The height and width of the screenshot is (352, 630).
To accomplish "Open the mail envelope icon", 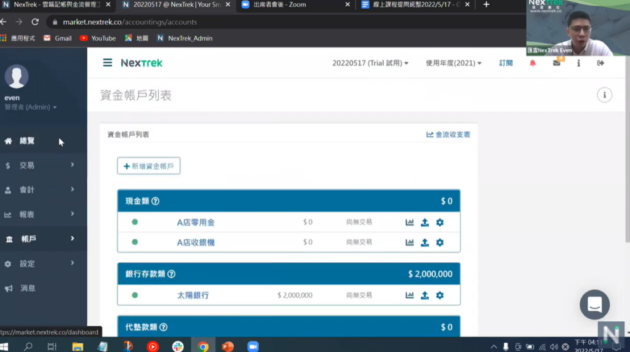I will click(x=556, y=63).
